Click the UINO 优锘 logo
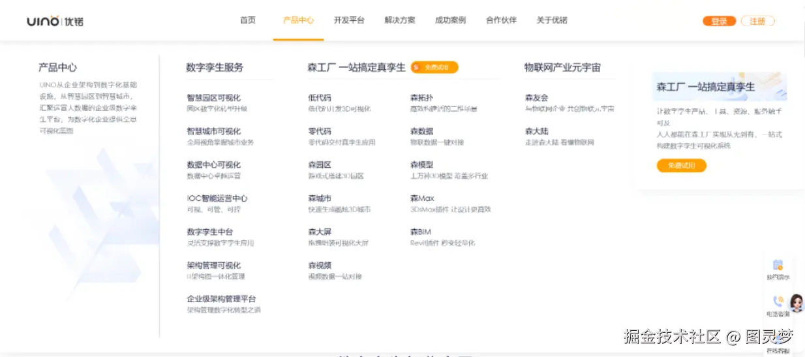This screenshot has width=805, height=357. point(55,21)
